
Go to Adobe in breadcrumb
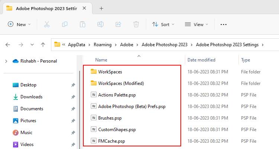pyautogui.click(x=127, y=45)
